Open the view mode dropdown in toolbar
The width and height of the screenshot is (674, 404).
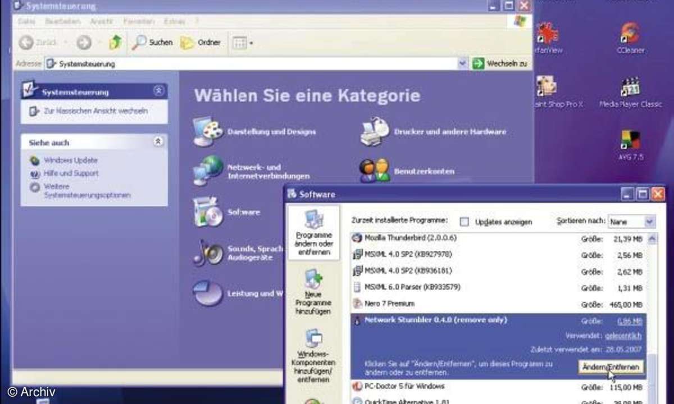tap(243, 43)
